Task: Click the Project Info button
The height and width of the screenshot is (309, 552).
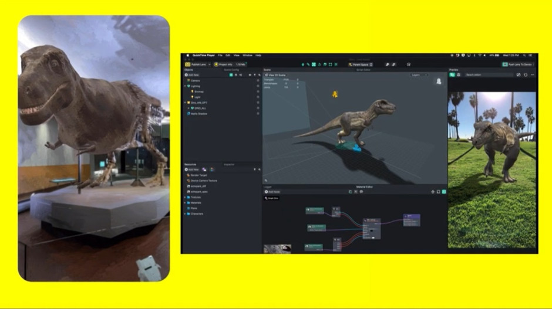Action: [x=223, y=64]
